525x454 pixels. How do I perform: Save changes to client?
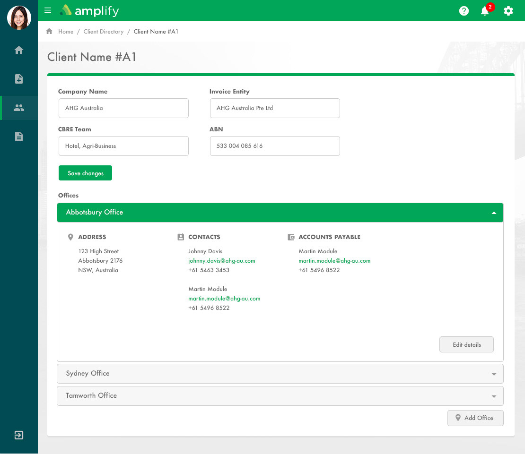(x=86, y=173)
